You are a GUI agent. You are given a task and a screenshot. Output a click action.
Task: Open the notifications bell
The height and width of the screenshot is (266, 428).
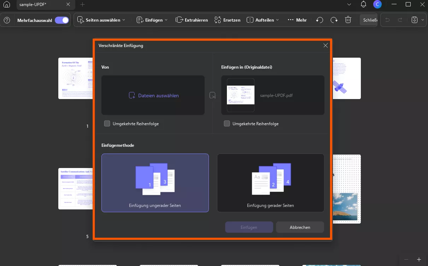pos(363,5)
